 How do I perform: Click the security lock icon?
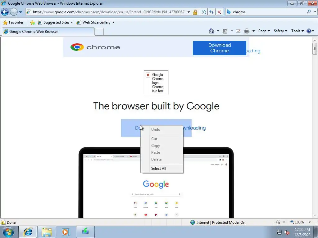click(195, 12)
